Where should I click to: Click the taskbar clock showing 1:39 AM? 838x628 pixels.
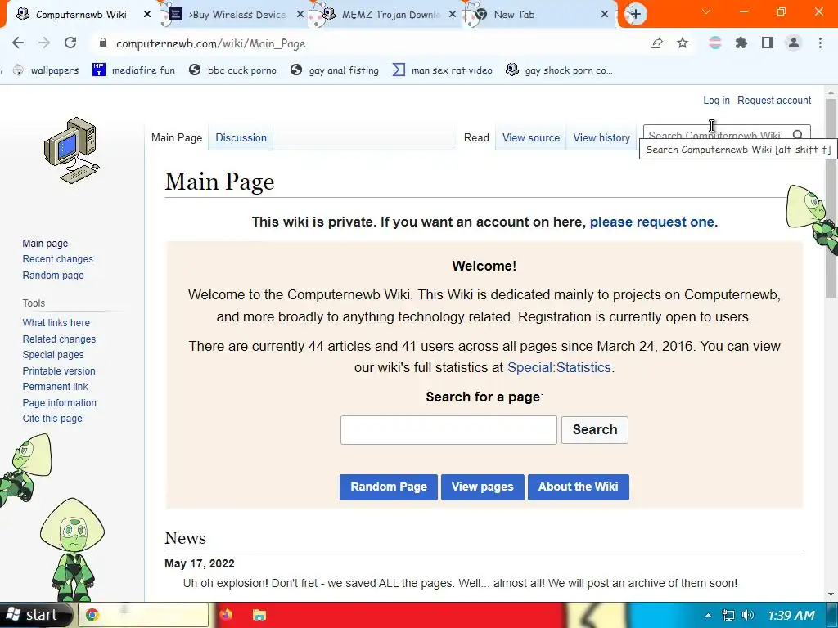[791, 616]
